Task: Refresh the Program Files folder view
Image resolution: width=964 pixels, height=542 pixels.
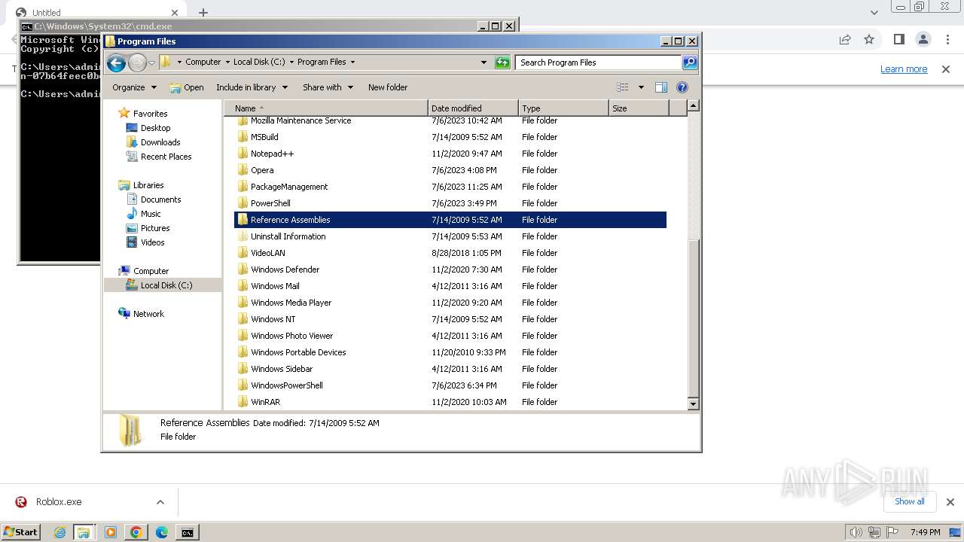Action: 502,62
